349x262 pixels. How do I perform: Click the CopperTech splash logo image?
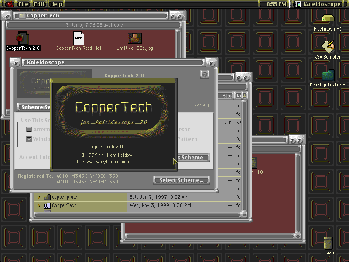pos(113,111)
